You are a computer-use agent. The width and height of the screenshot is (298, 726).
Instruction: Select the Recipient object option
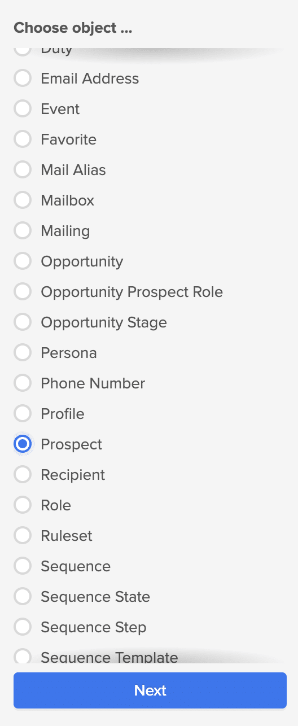tap(23, 475)
